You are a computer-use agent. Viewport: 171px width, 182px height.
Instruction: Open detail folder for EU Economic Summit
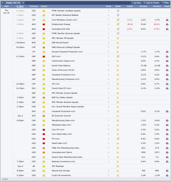118,116
